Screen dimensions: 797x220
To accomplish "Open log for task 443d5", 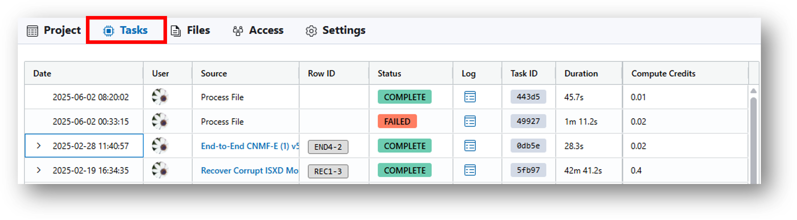I will 470,97.
